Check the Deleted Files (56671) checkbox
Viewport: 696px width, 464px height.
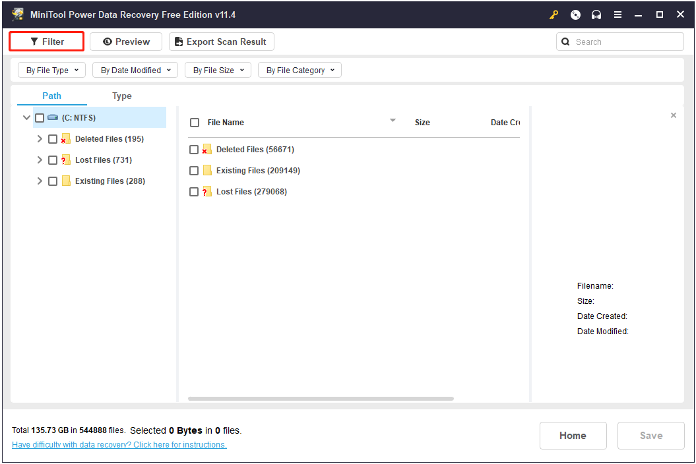193,150
